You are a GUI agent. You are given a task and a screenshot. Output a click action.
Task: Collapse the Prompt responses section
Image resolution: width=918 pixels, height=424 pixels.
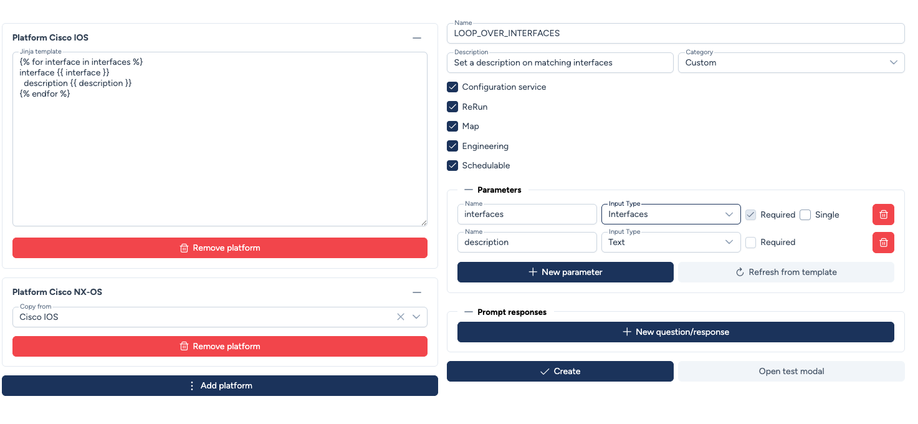click(x=469, y=312)
